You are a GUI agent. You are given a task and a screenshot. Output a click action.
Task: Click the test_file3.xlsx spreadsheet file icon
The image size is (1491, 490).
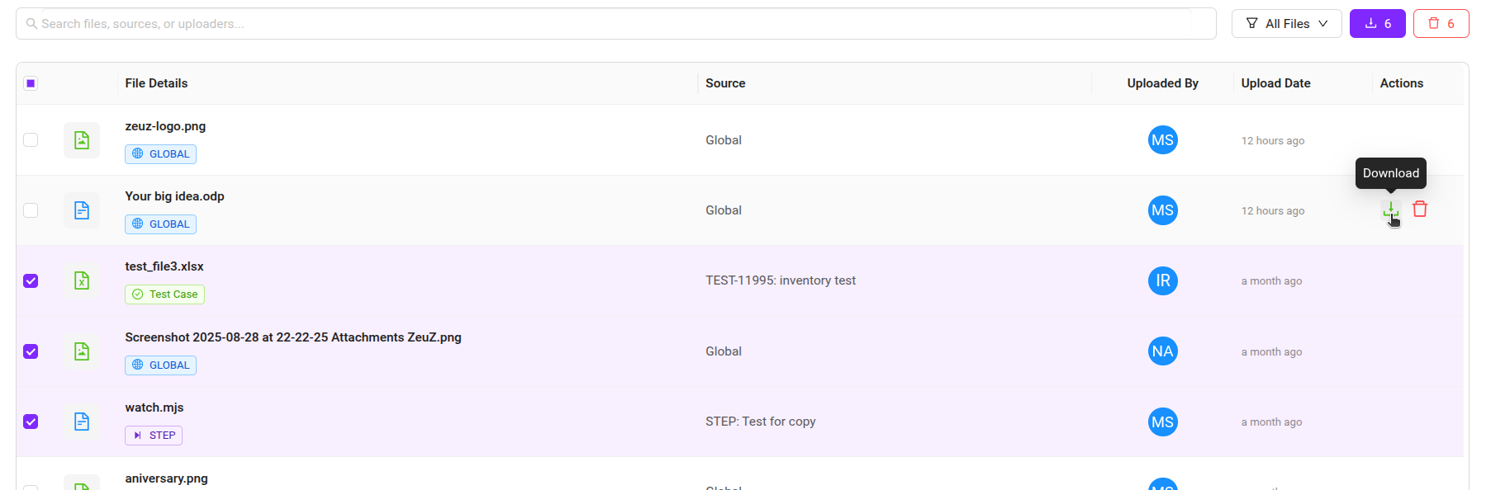[82, 280]
